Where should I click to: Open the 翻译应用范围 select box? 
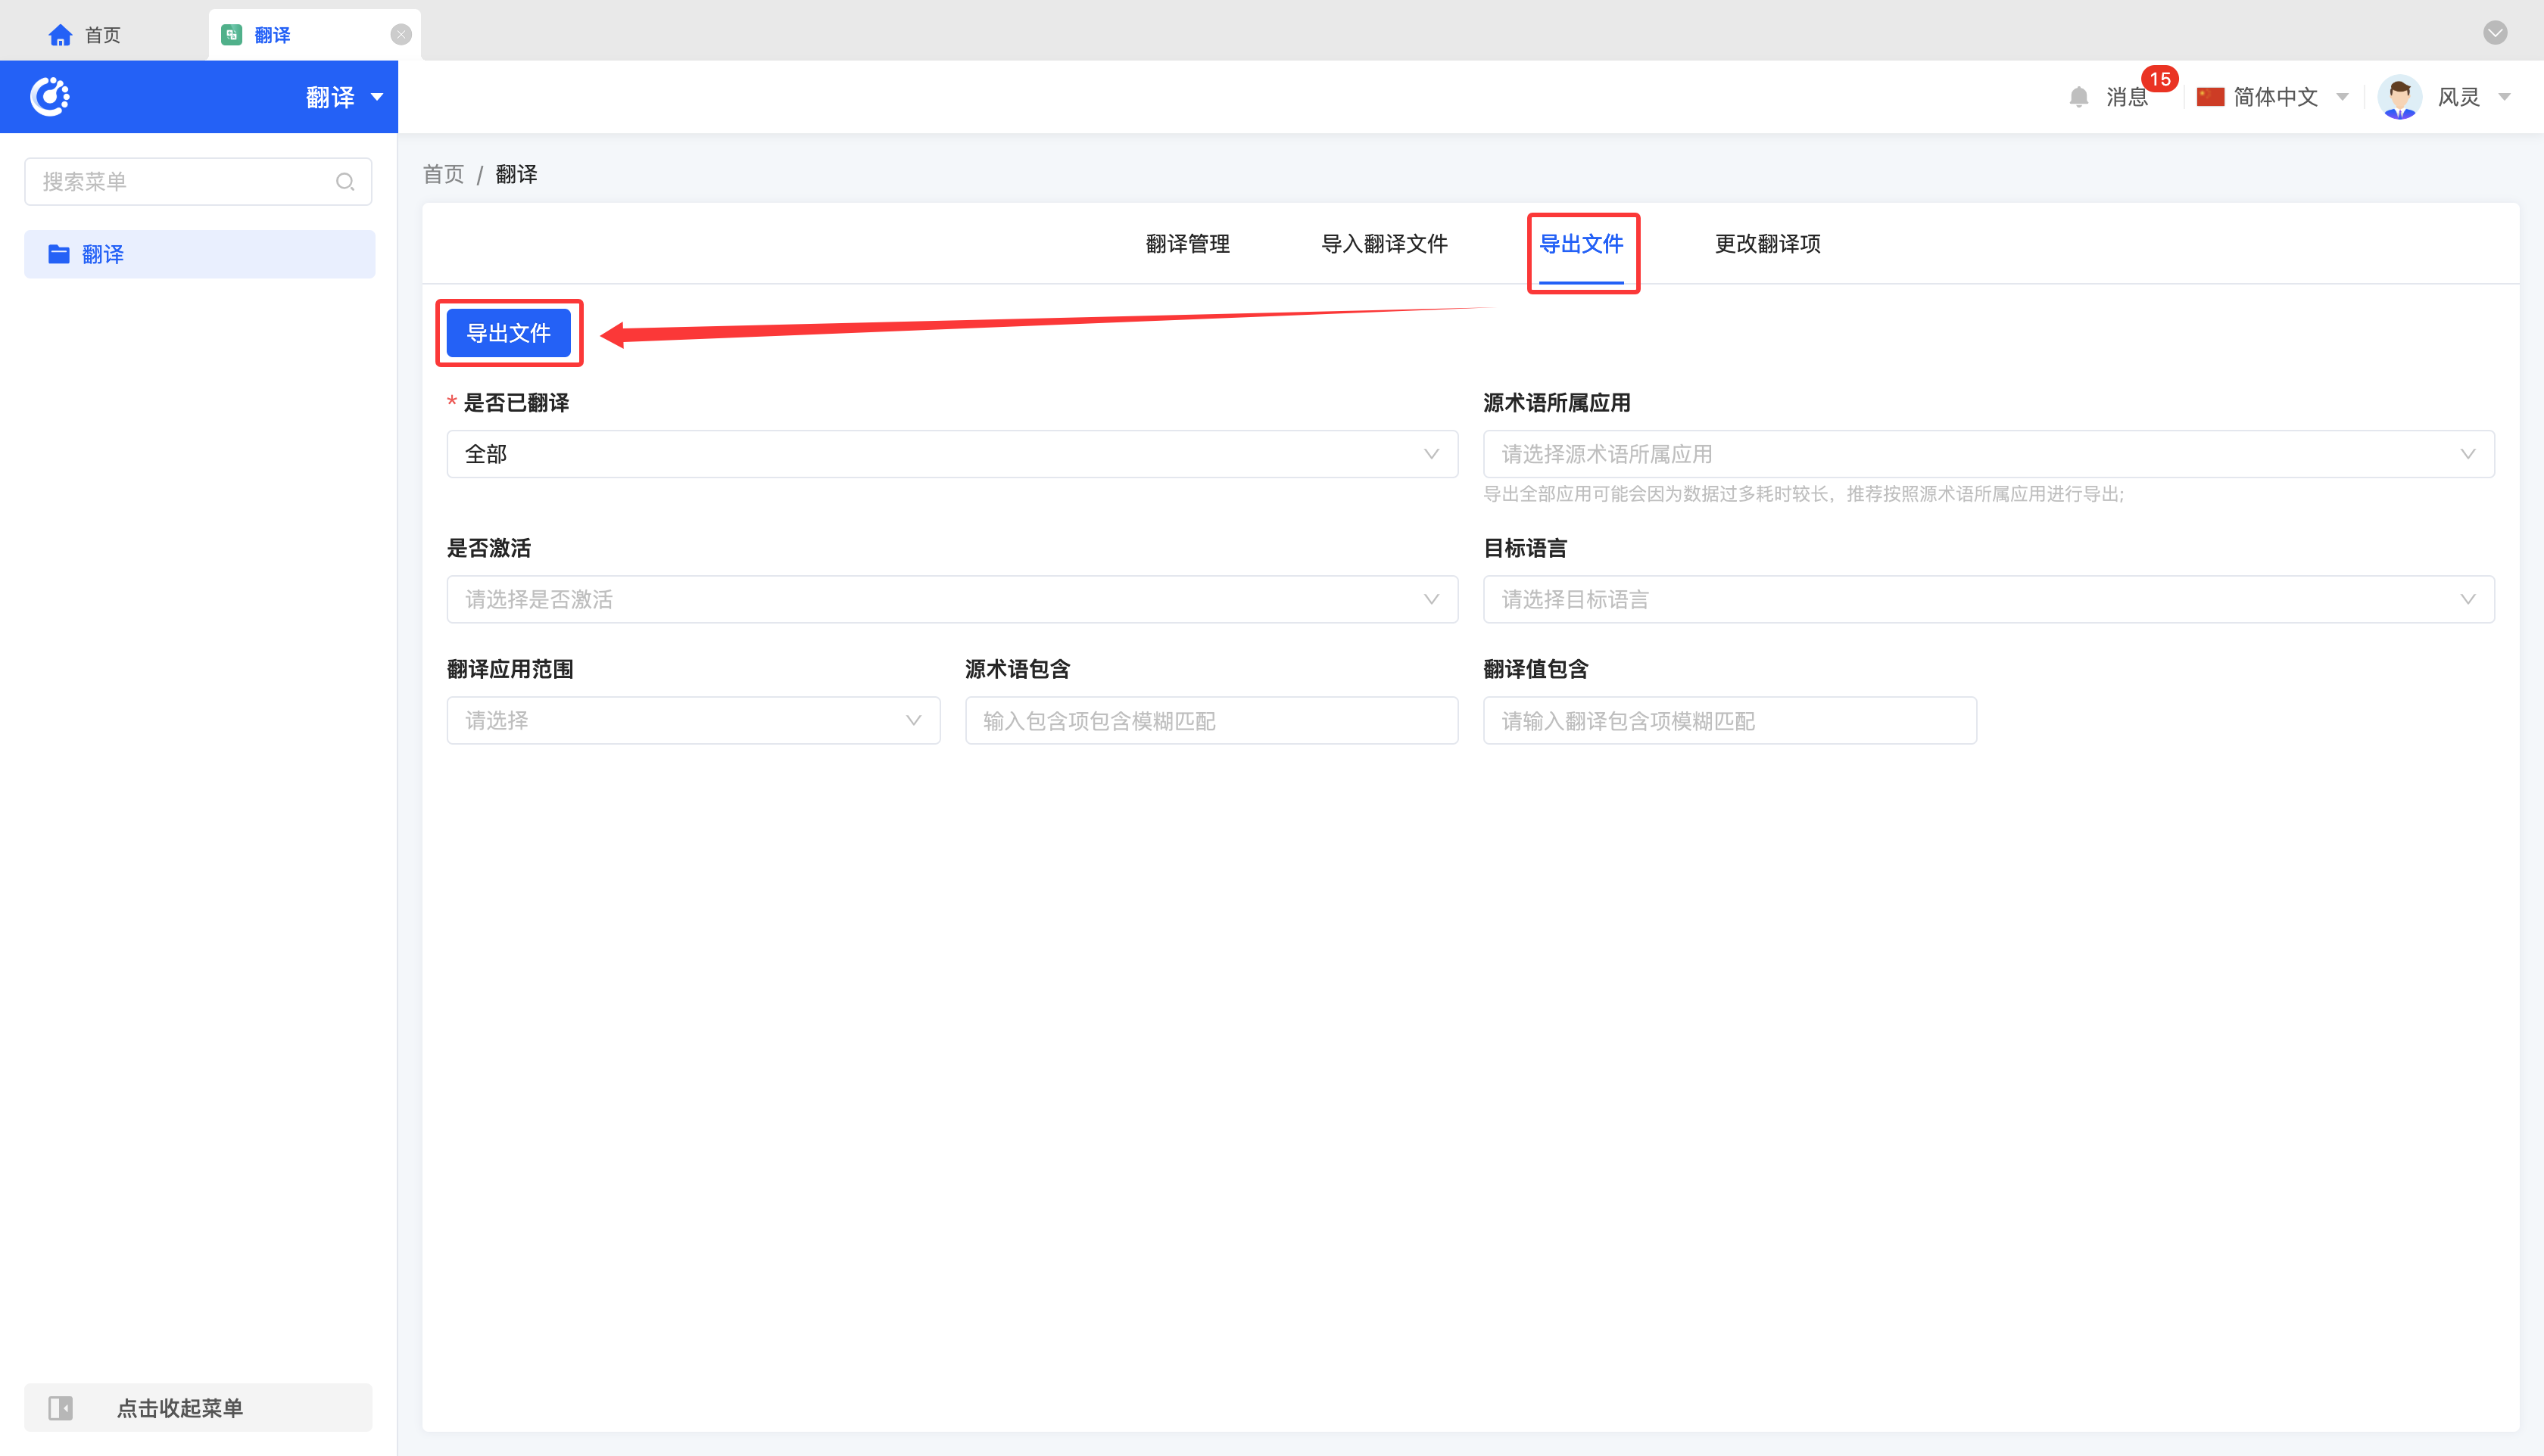click(x=692, y=720)
